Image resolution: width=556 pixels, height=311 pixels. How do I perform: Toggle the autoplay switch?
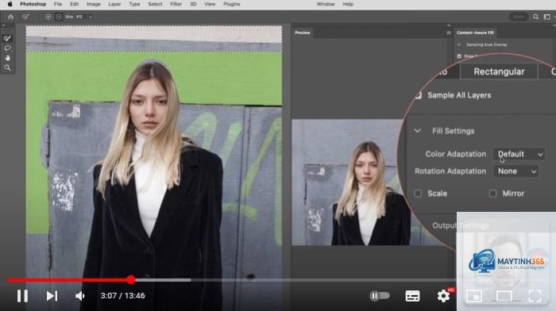379,296
